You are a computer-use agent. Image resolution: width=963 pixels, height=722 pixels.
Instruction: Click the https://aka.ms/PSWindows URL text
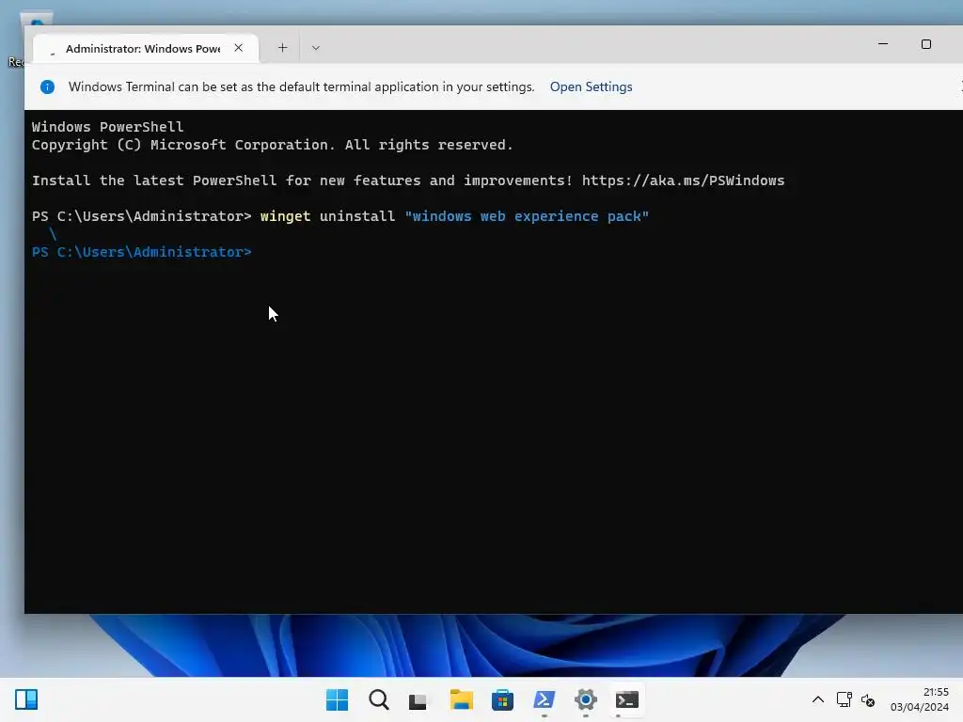(683, 180)
